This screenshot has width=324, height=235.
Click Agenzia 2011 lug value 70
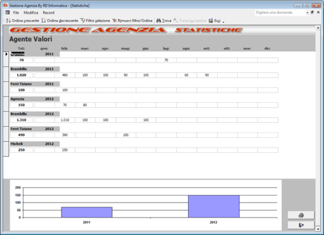[x=166, y=60]
